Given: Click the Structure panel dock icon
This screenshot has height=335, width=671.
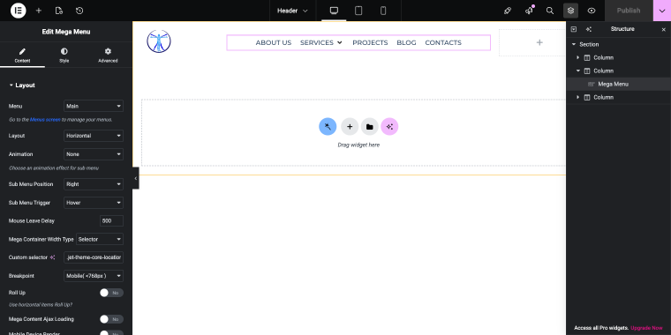Looking at the screenshot, I should (574, 29).
